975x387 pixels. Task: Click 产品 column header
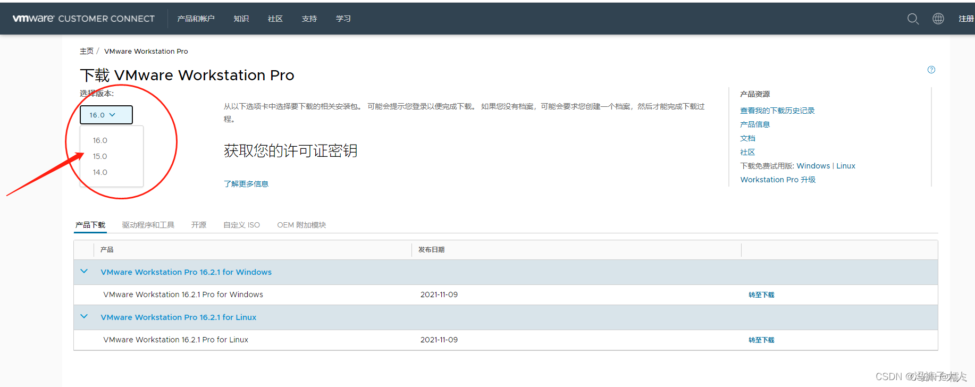[x=107, y=249]
